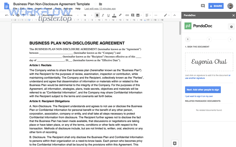
Task: Open the Format menu
Action: point(48,9)
